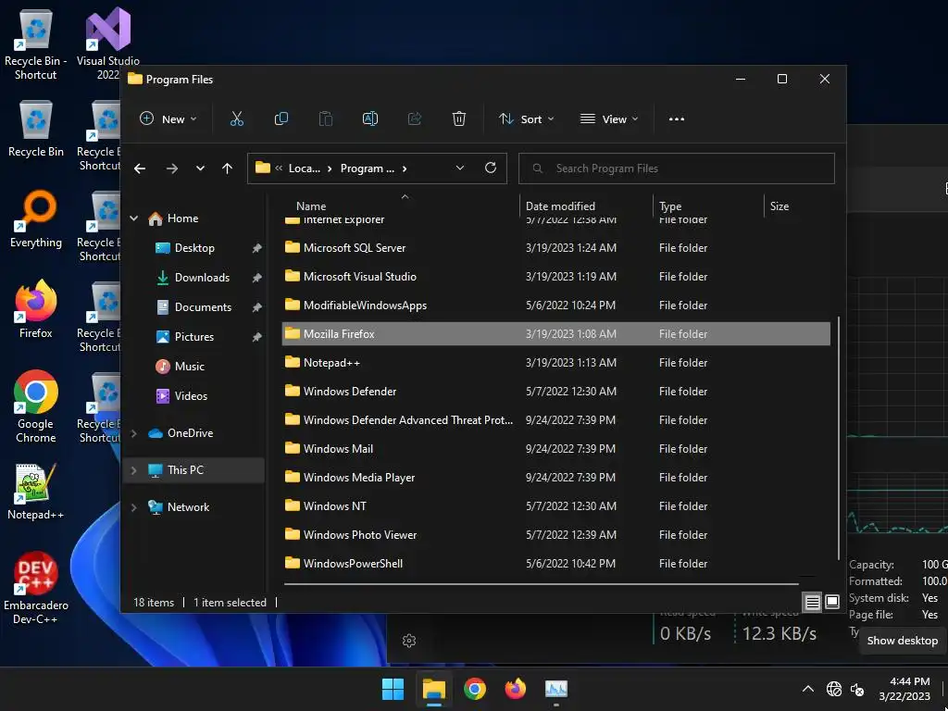Click the vertical scrollbar of file list
The image size is (948, 711).
[x=838, y=438]
